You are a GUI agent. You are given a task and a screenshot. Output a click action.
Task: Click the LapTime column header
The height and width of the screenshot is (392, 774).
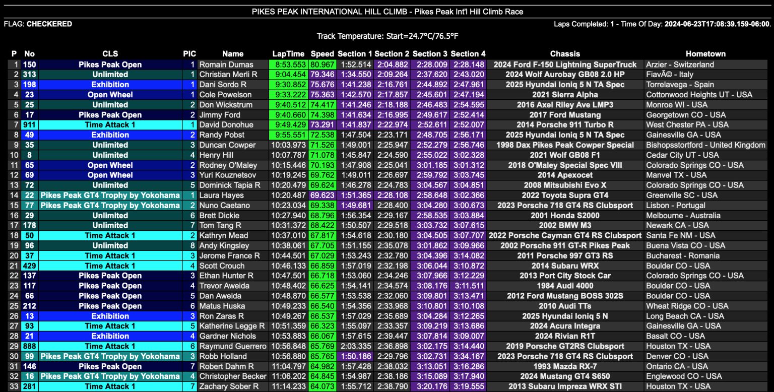(288, 54)
